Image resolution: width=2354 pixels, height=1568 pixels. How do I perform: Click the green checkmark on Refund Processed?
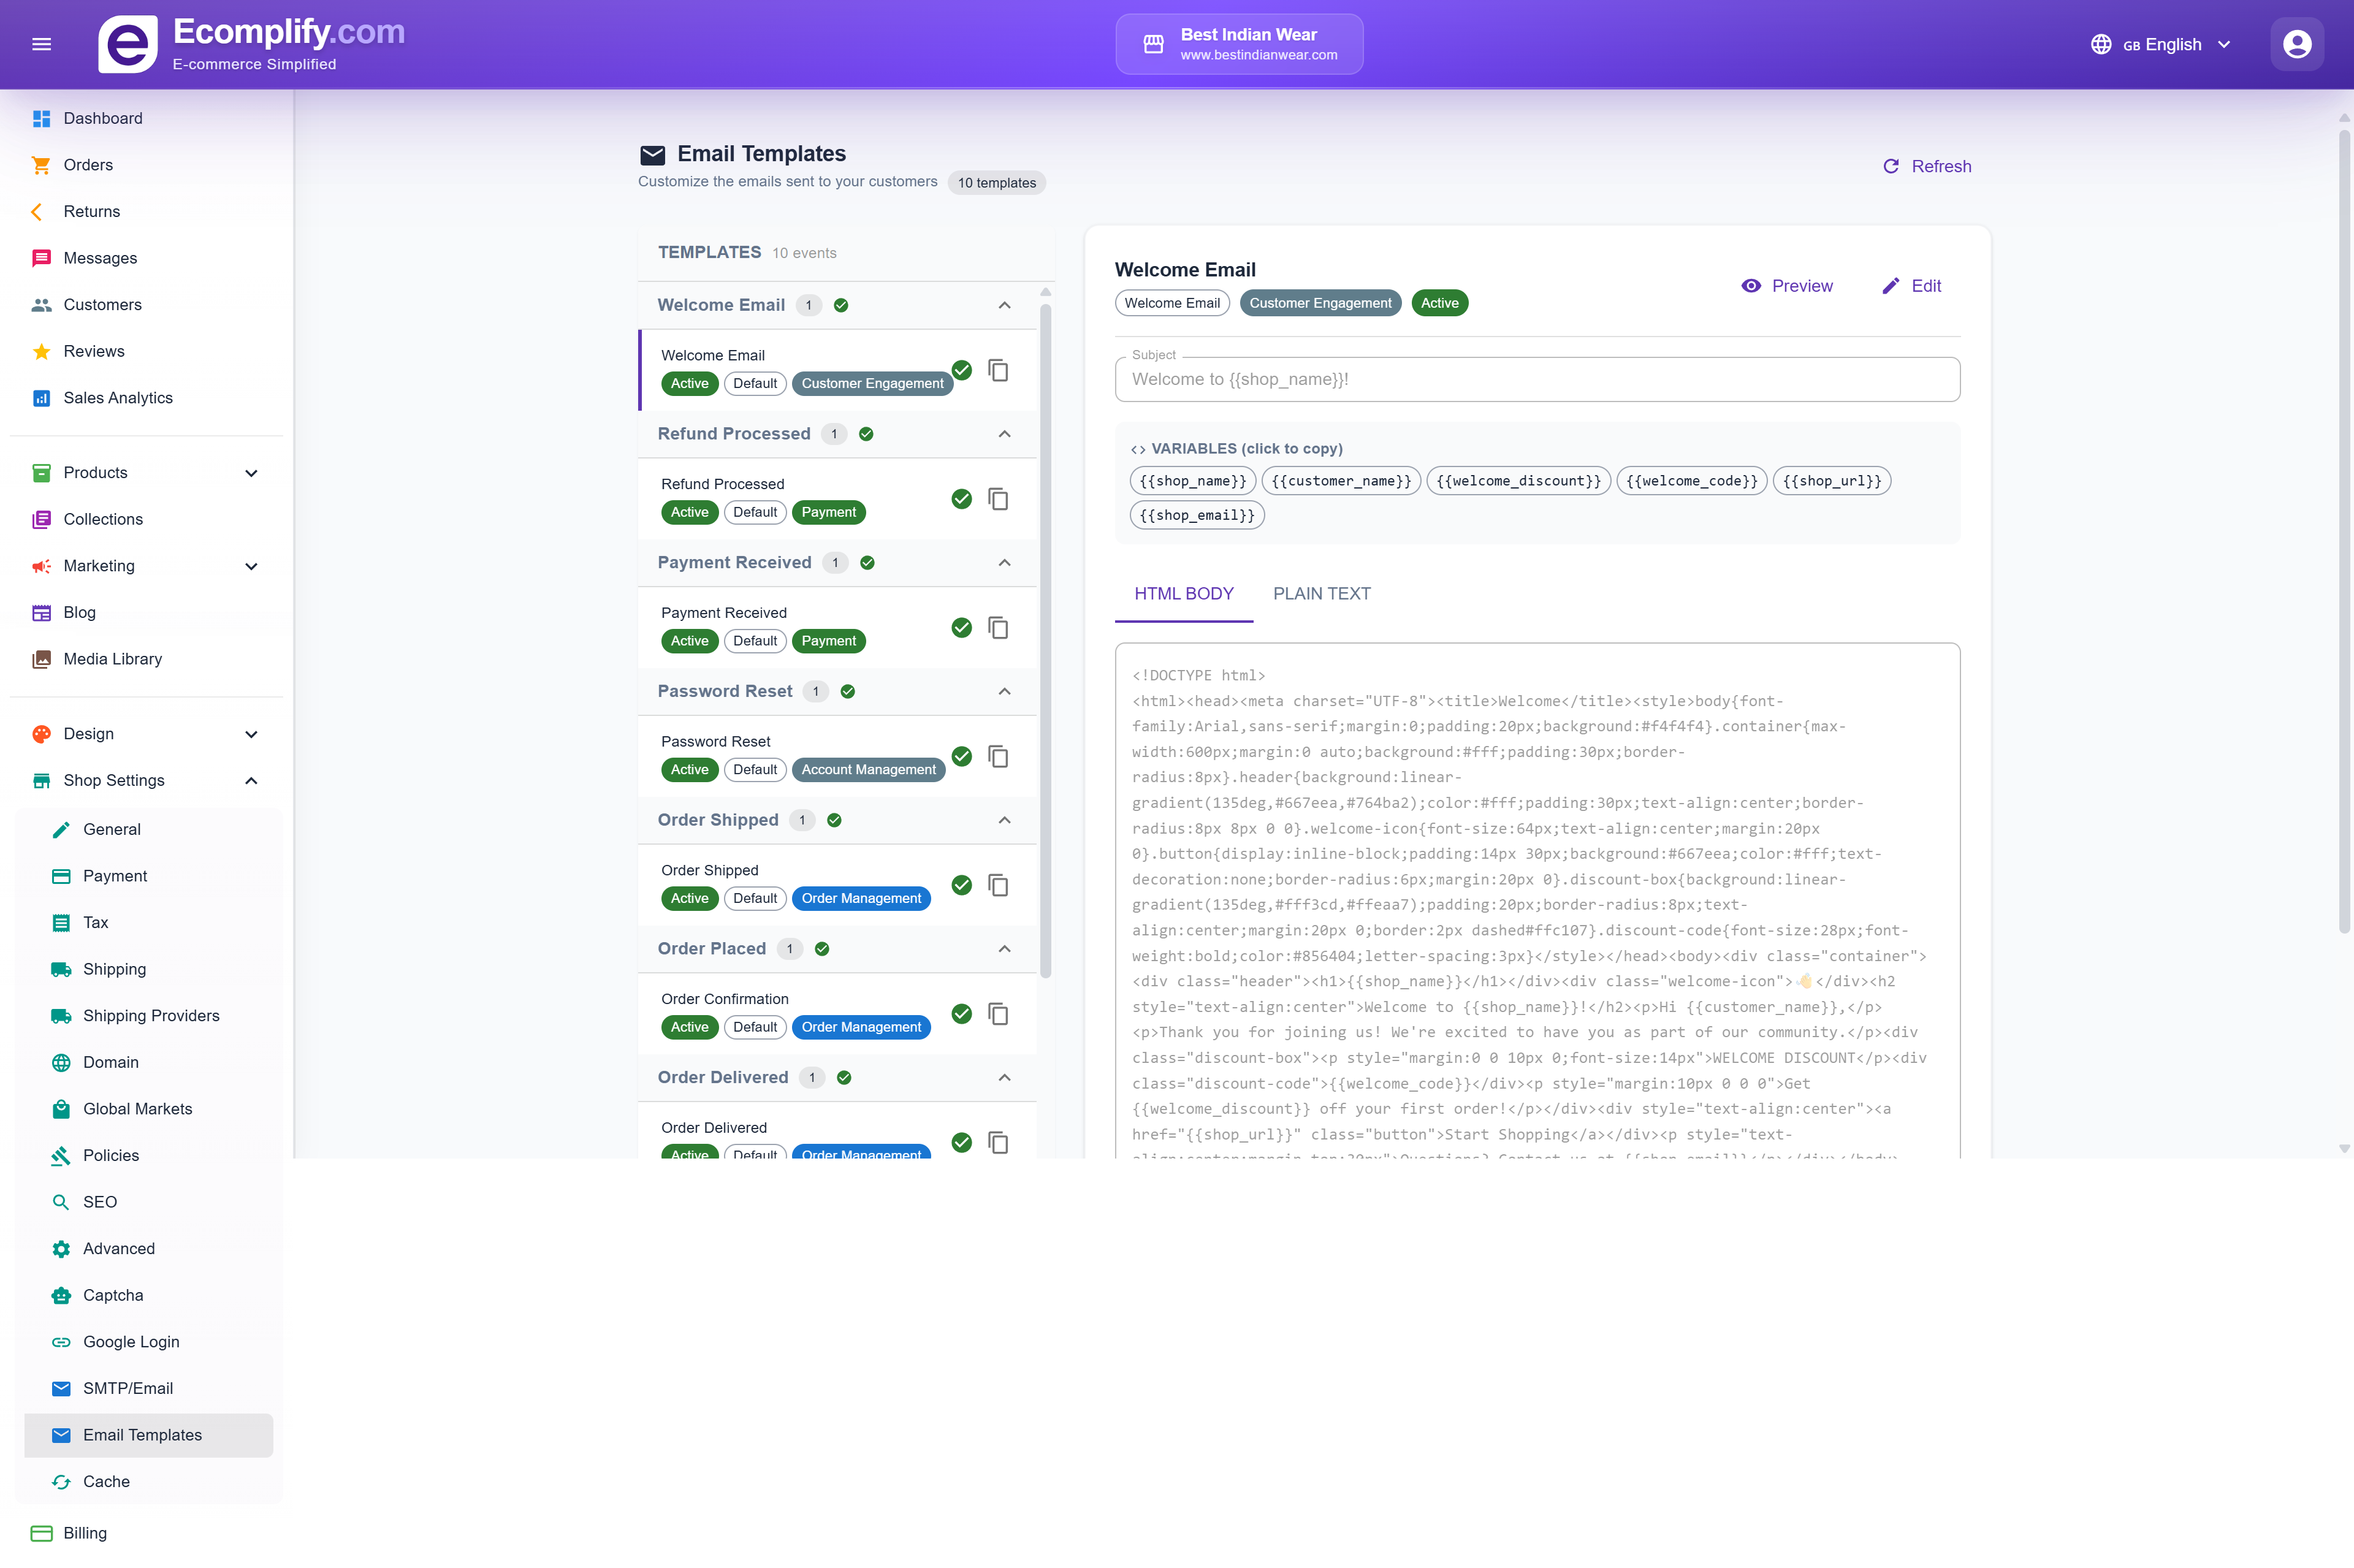click(961, 499)
